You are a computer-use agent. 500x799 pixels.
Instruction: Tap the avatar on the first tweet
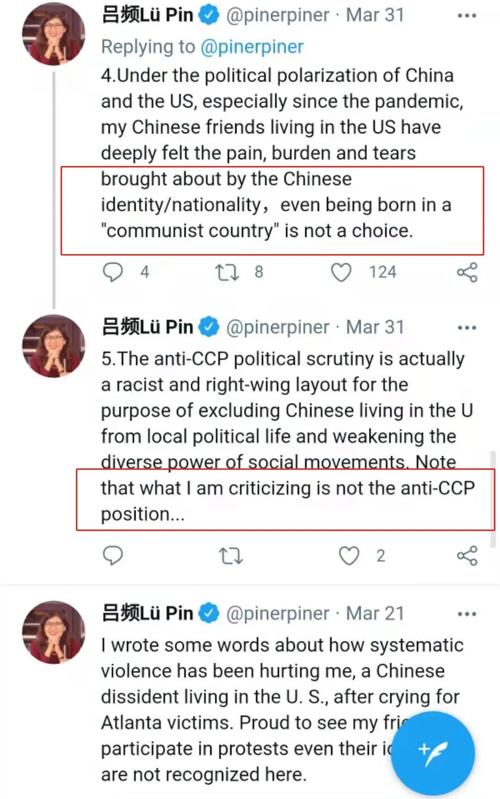[54, 34]
